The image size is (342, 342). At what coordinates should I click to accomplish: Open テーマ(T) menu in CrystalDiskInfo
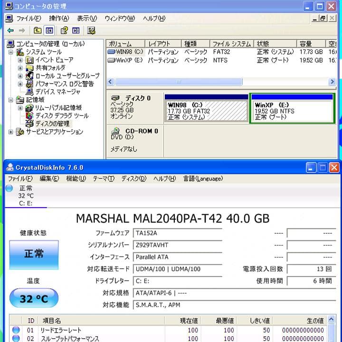(104, 179)
